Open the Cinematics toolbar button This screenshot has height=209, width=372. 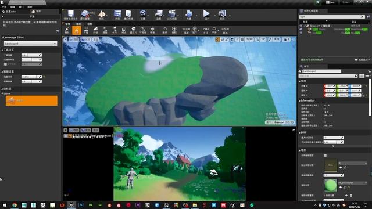[x=172, y=15]
